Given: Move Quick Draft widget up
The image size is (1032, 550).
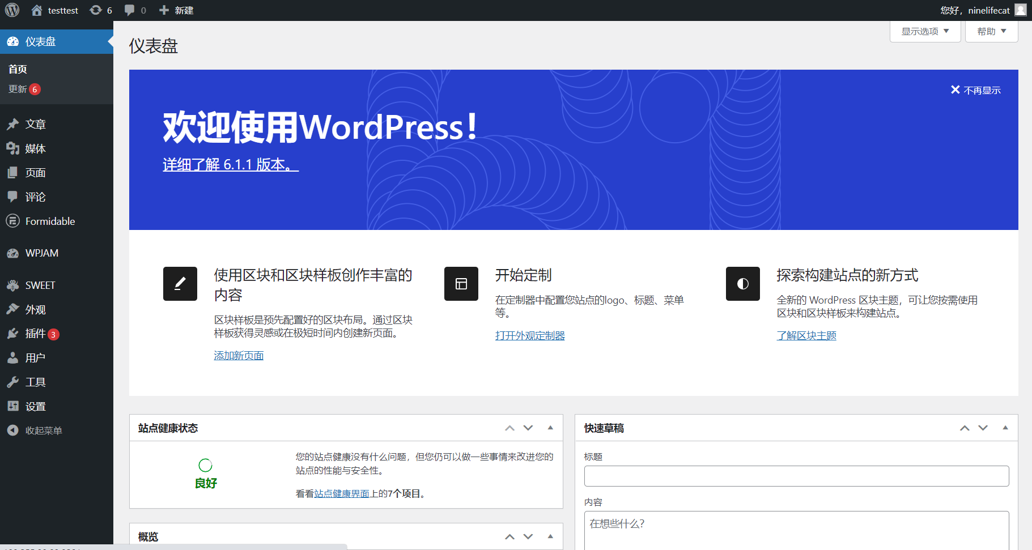Looking at the screenshot, I should click(965, 428).
